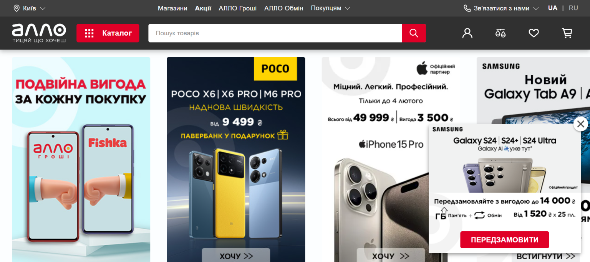590x262 pixels.
Task: Expand the Зв'язатися з нами dropdown
Action: click(501, 8)
